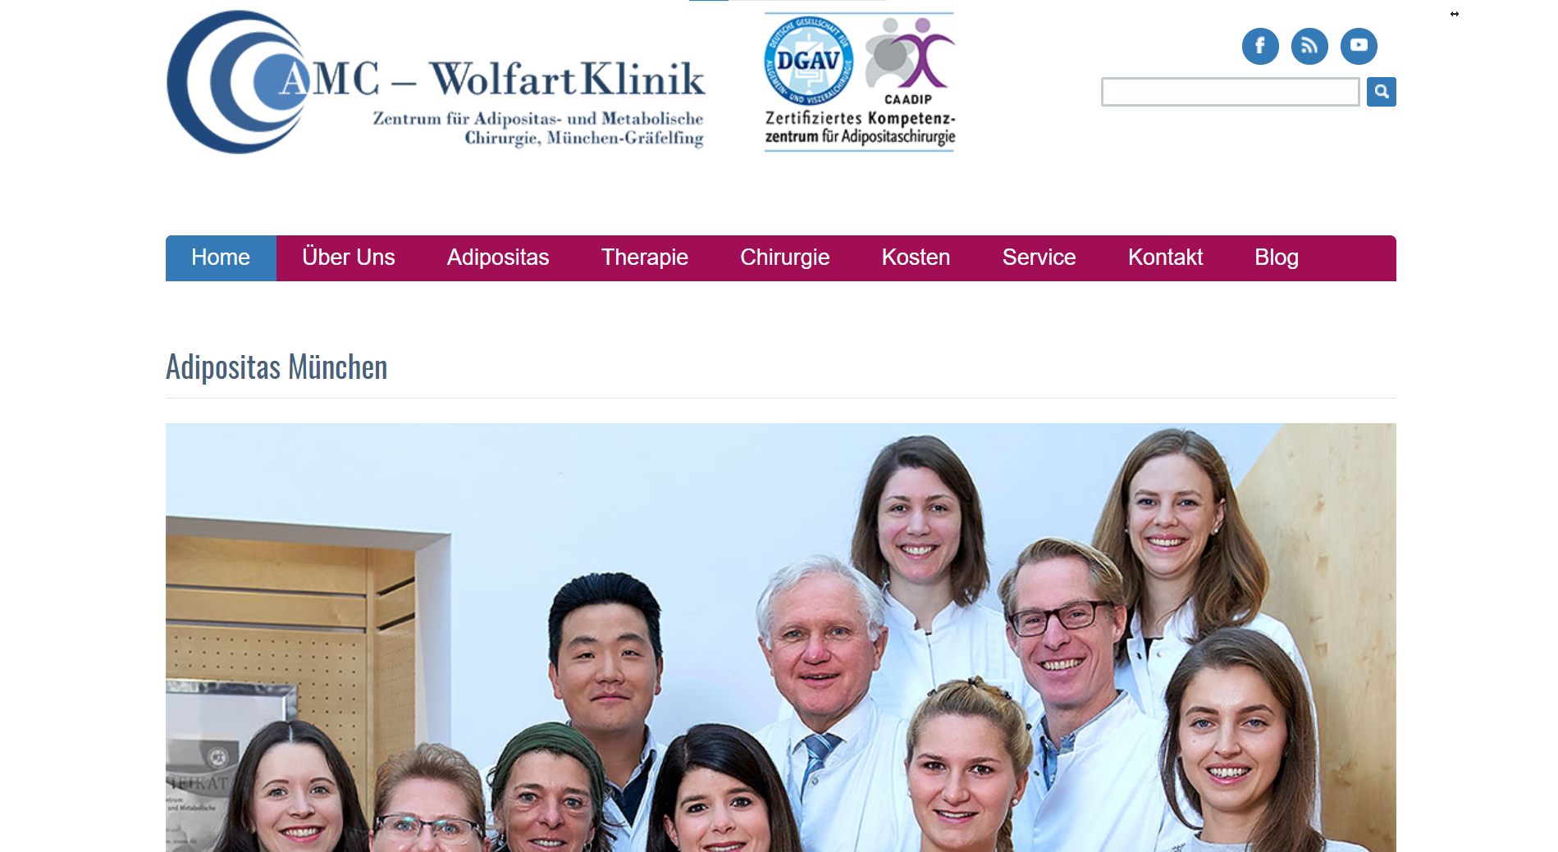Image resolution: width=1558 pixels, height=852 pixels.
Task: Open the Adipositas menu item
Action: coord(498,257)
